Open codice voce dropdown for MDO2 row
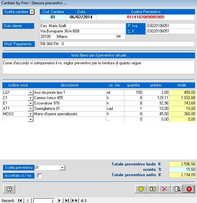 30,114
